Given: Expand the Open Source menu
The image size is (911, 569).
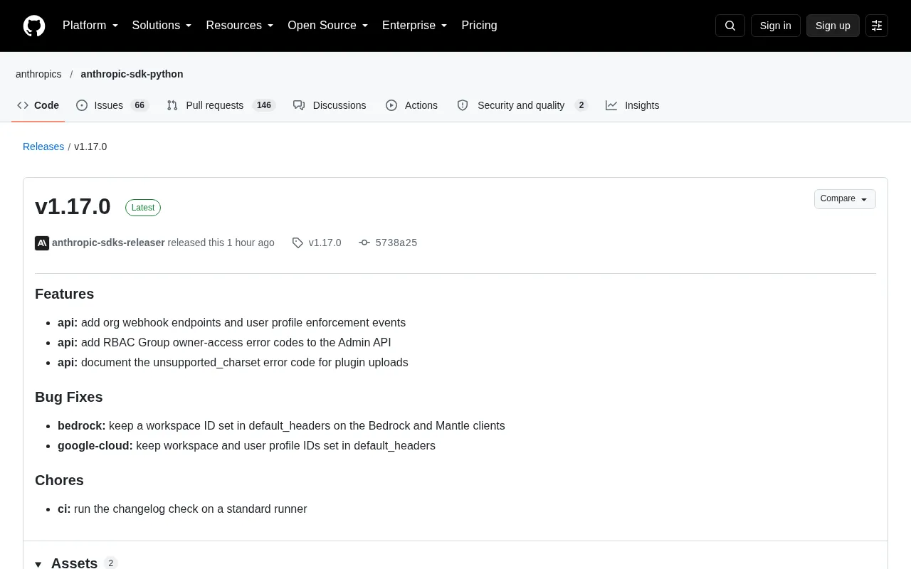Looking at the screenshot, I should [x=328, y=26].
